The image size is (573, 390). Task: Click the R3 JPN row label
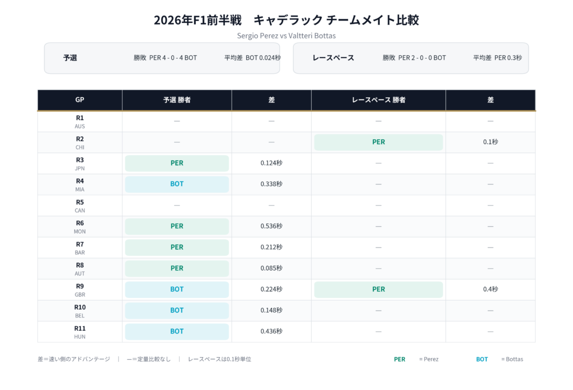[79, 164]
